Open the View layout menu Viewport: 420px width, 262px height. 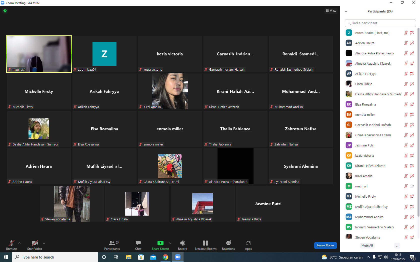tap(331, 11)
